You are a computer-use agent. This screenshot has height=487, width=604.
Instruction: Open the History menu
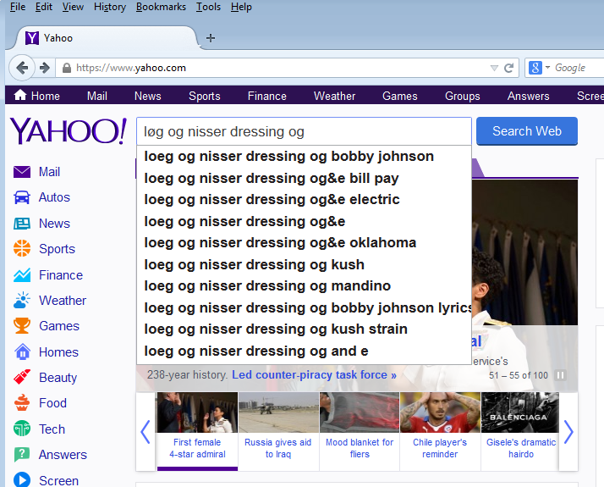click(x=110, y=7)
